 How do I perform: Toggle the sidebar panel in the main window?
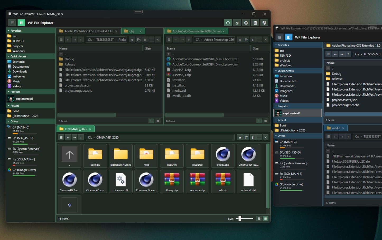[x=21, y=23]
